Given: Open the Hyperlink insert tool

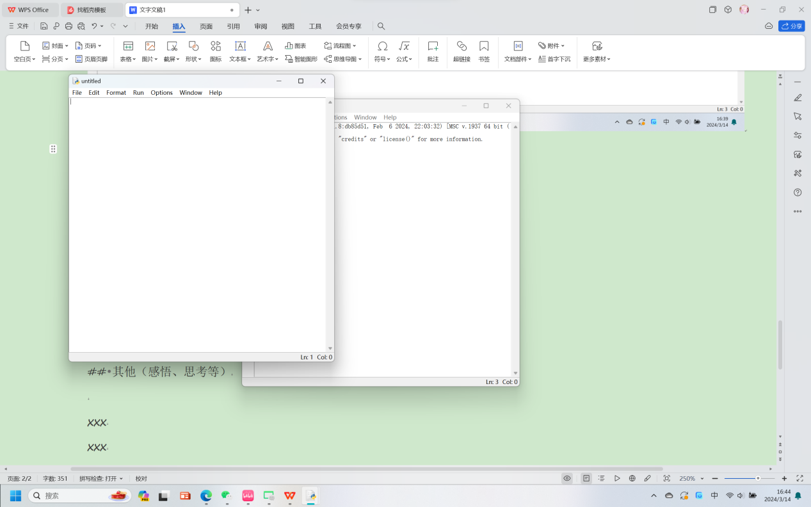Looking at the screenshot, I should [x=462, y=51].
